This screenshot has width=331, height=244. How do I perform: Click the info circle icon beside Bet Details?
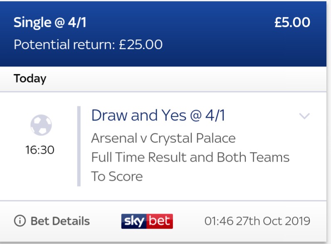pos(20,221)
